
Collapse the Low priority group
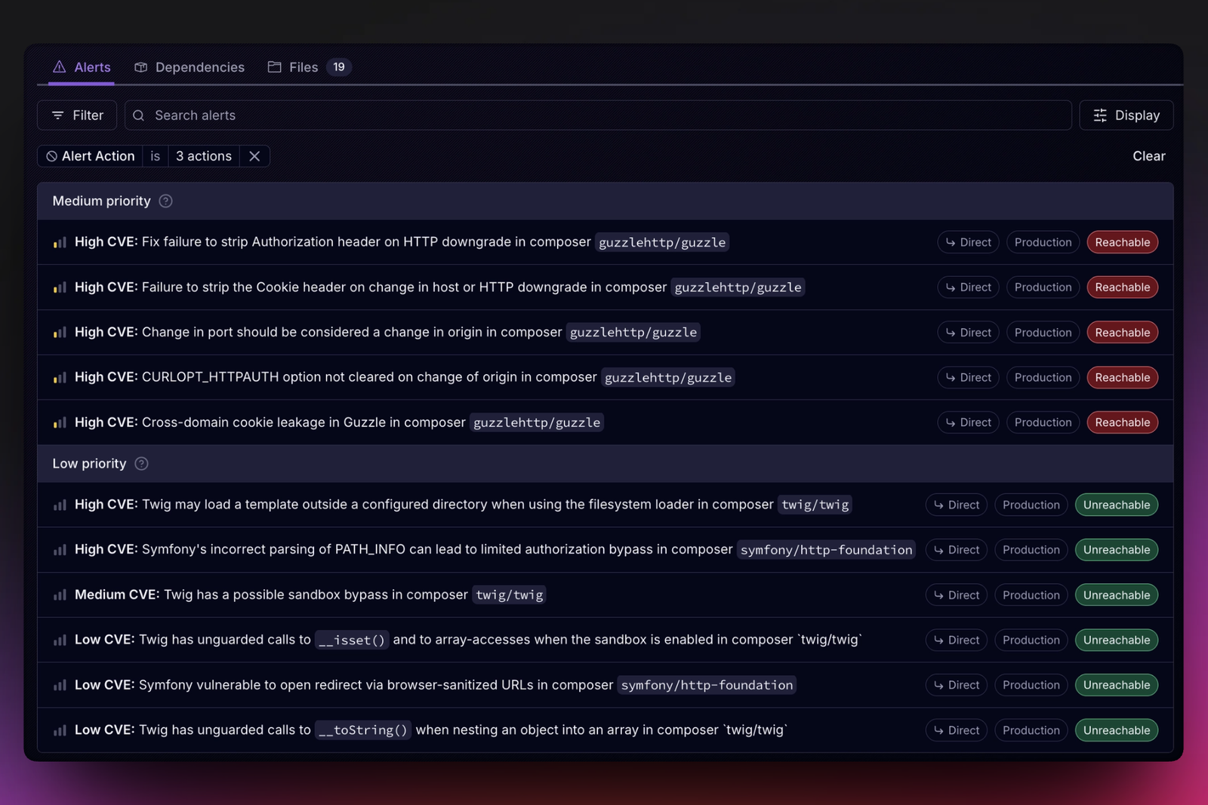point(605,464)
